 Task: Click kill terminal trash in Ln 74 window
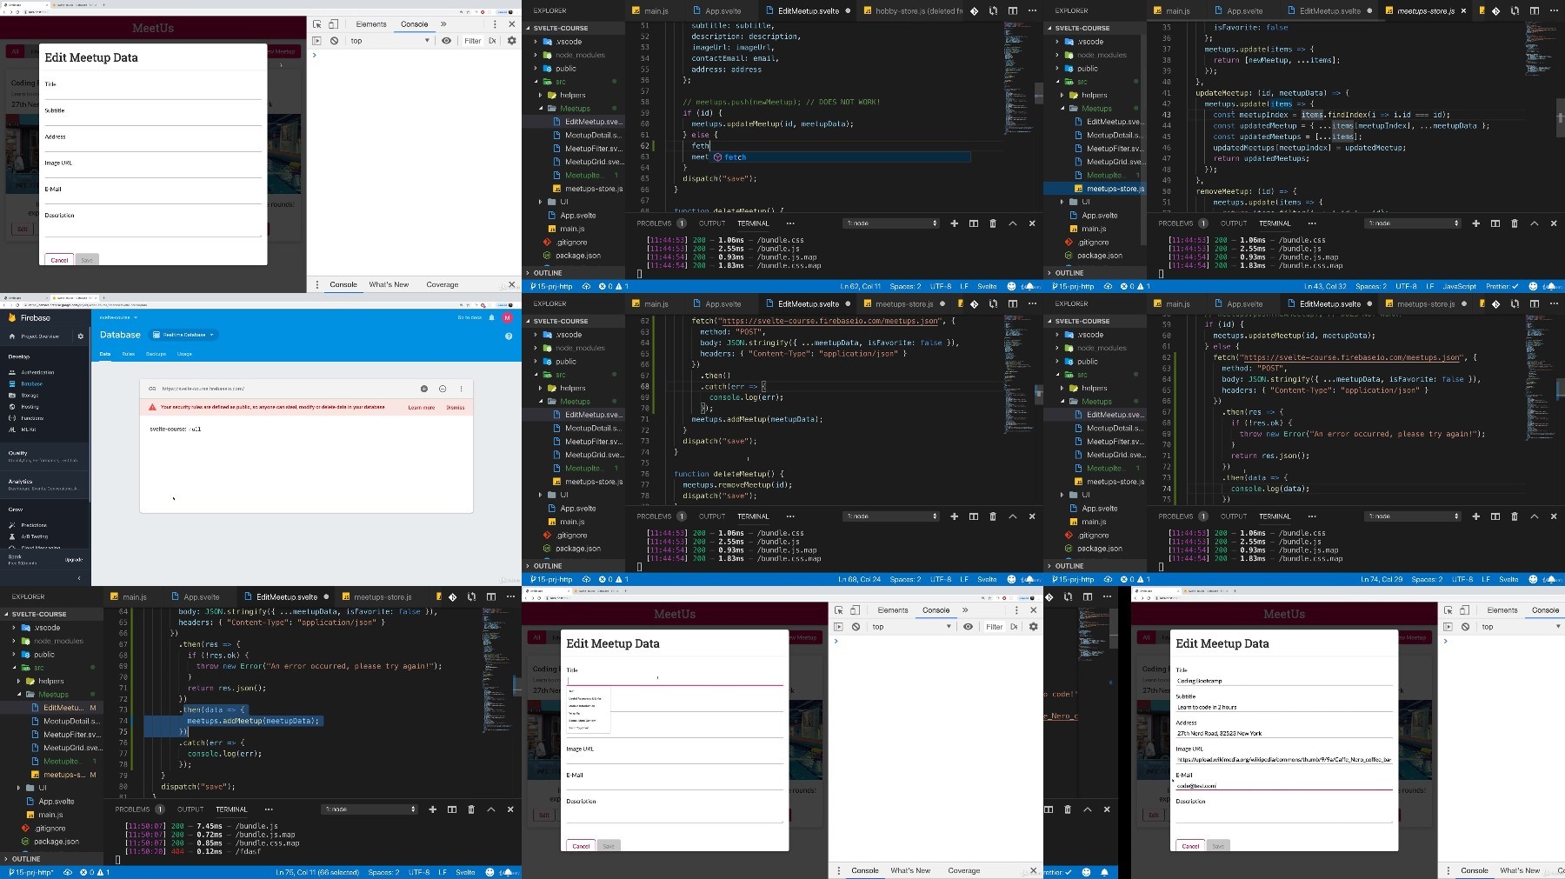[1515, 516]
